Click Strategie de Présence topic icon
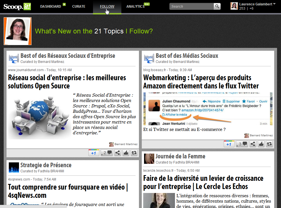This screenshot has width=281, height=208. coord(14,167)
